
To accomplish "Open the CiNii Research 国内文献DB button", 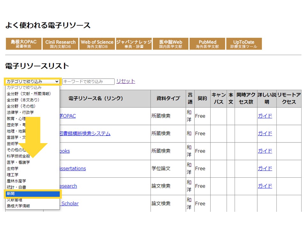I will pyautogui.click(x=60, y=44).
